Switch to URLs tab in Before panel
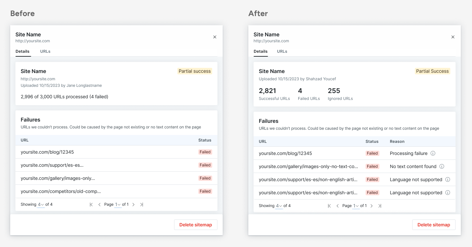The width and height of the screenshot is (472, 247). pos(45,51)
